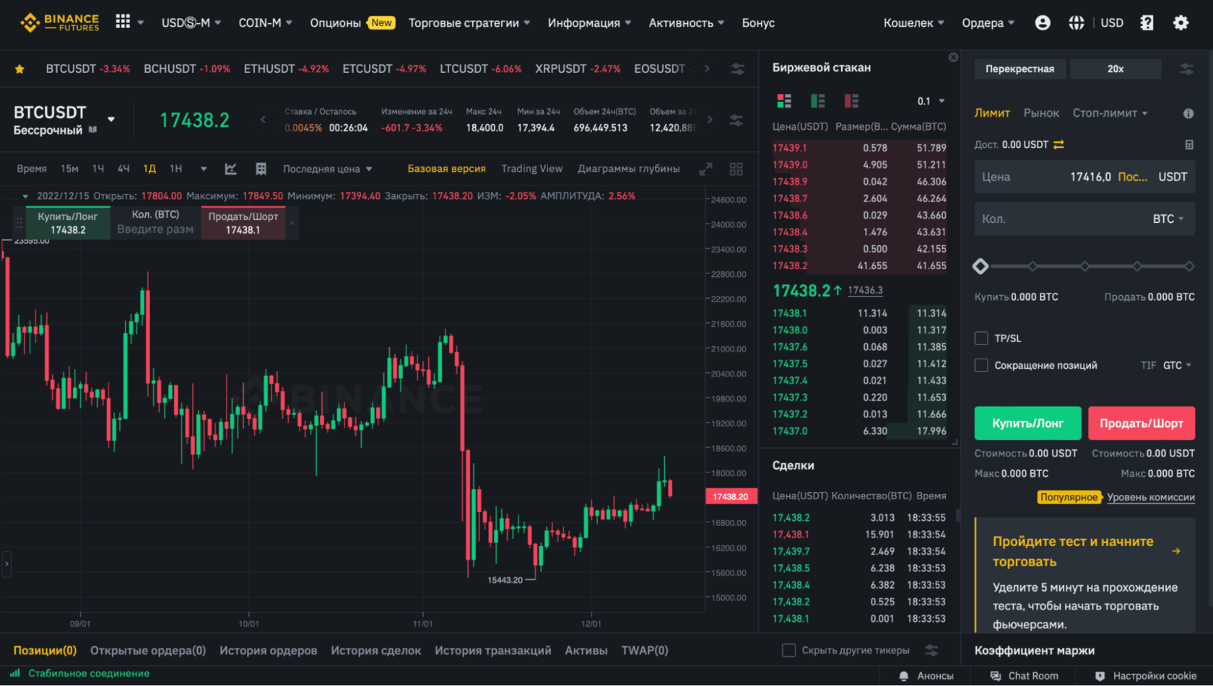Switch the chart layout grid
Screen dimensions: 1213x686
pos(736,169)
